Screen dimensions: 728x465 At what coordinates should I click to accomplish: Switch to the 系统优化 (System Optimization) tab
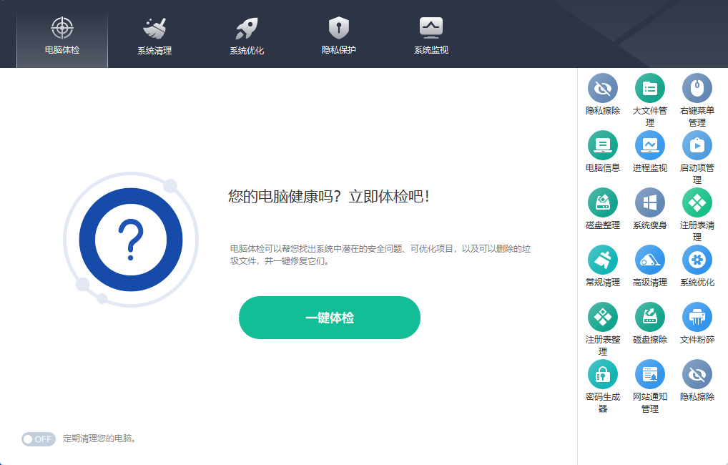click(x=246, y=32)
